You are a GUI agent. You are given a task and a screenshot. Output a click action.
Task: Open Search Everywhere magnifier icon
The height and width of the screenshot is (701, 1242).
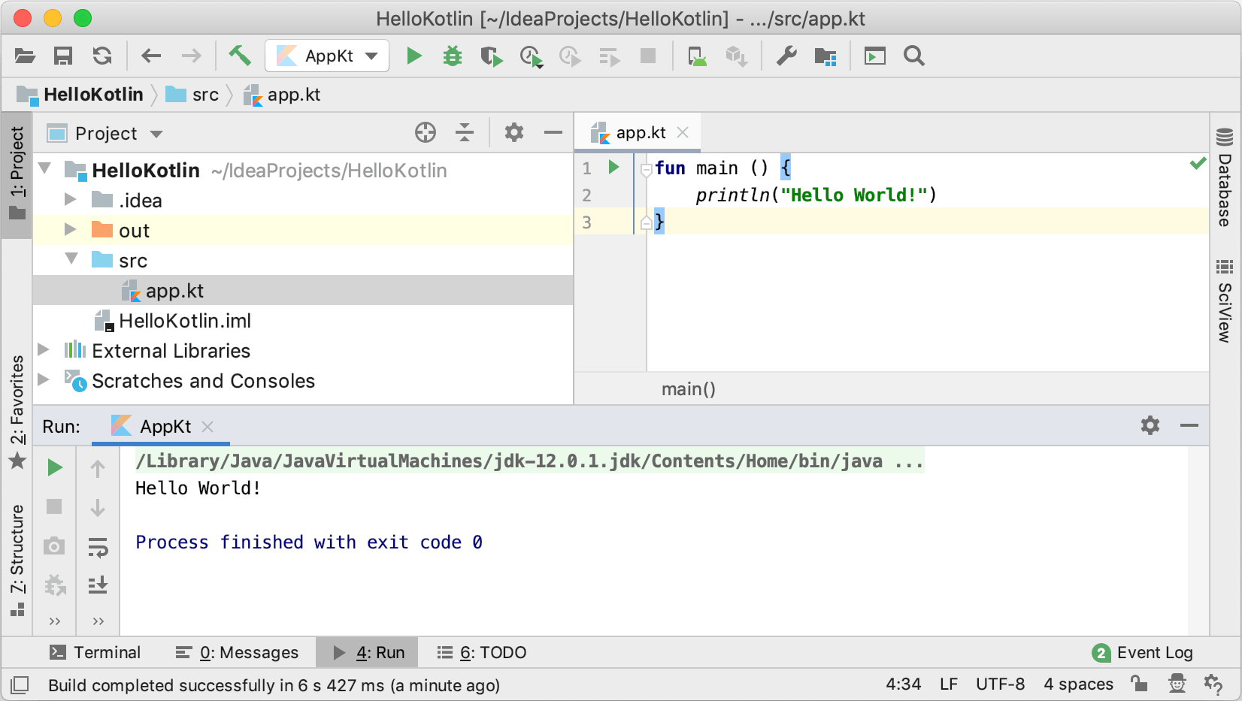[x=914, y=56]
